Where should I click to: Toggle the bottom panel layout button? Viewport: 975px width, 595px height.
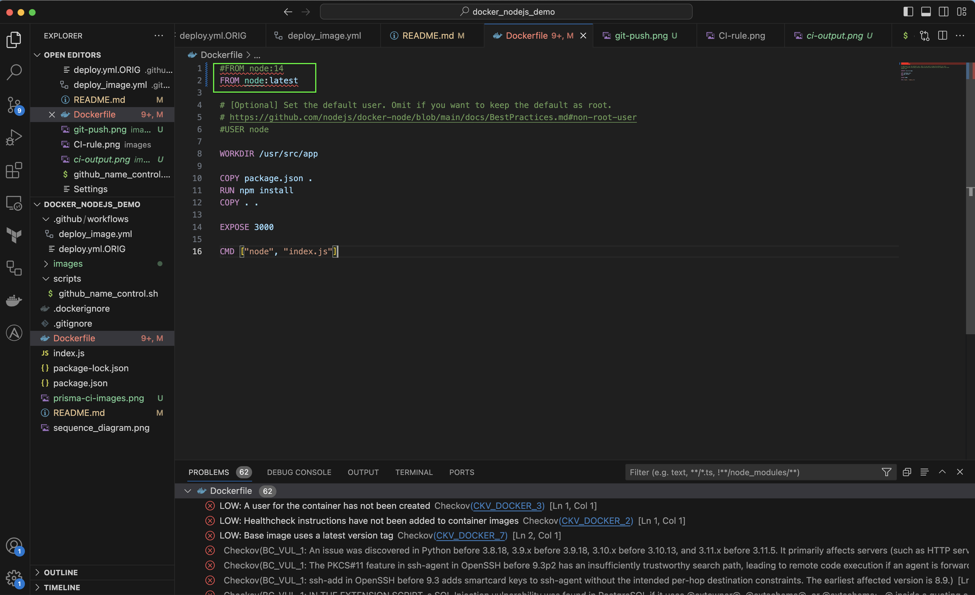tap(926, 12)
